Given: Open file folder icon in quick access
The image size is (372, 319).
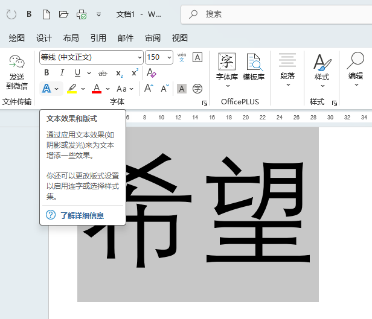Looking at the screenshot, I should (63, 14).
